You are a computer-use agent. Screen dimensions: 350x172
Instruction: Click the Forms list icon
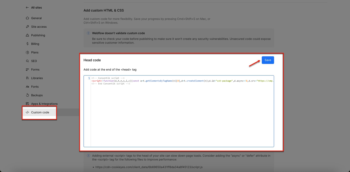click(27, 69)
